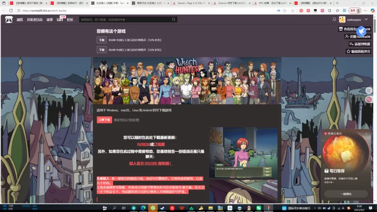Click the red 立即下载 button
This screenshot has width=377, height=212.
[x=104, y=120]
